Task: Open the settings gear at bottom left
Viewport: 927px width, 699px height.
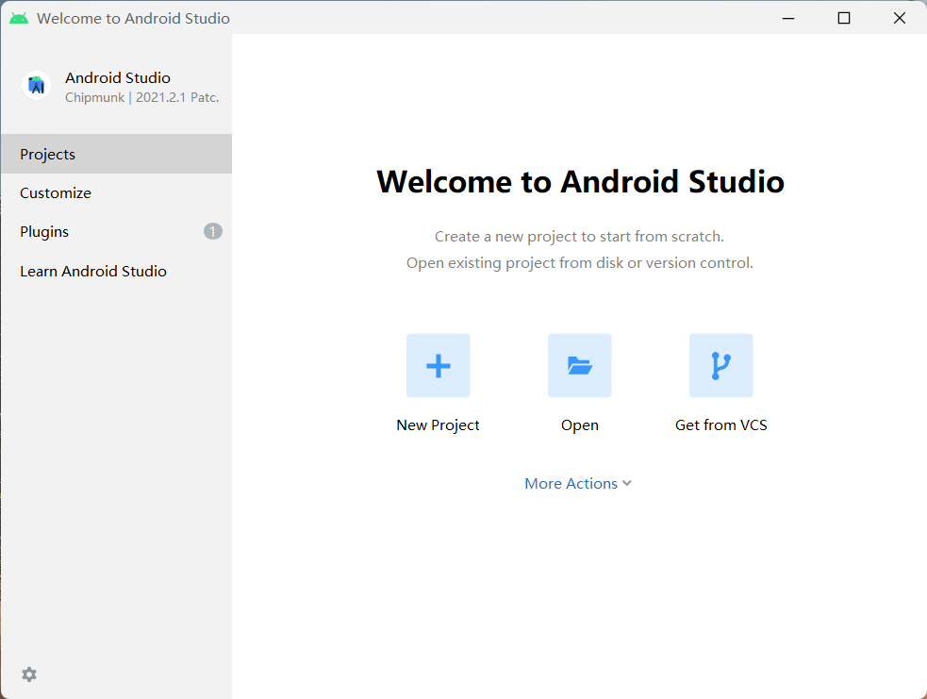Action: click(x=28, y=674)
